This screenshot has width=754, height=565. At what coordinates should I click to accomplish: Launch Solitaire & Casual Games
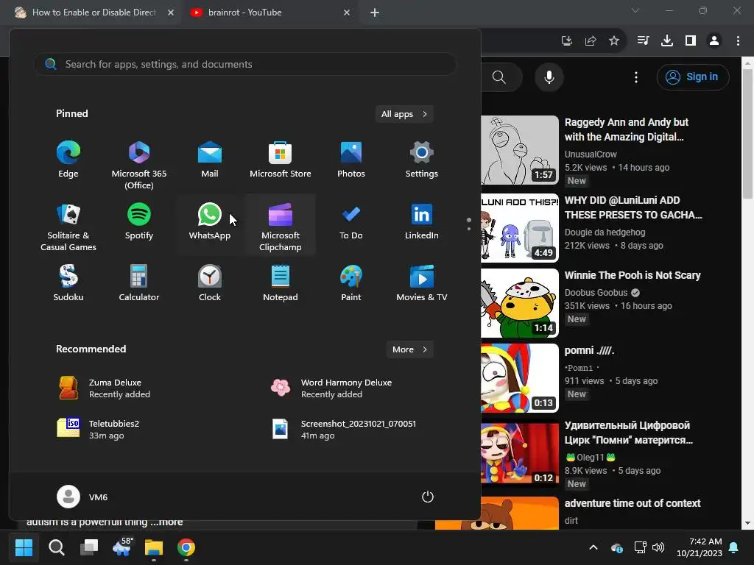tap(68, 226)
